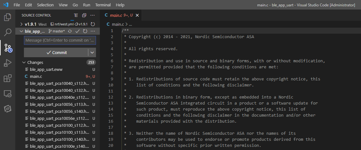Open the Help menu
This screenshot has width=361, height=150.
coord(120,5)
